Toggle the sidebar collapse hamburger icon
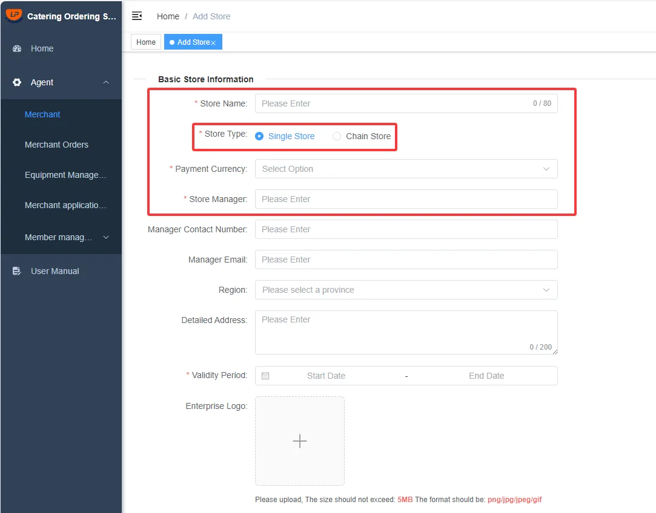The height and width of the screenshot is (513, 656). pos(137,16)
